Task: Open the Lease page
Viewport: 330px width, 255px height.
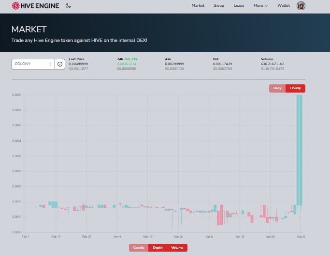Action: tap(239, 5)
